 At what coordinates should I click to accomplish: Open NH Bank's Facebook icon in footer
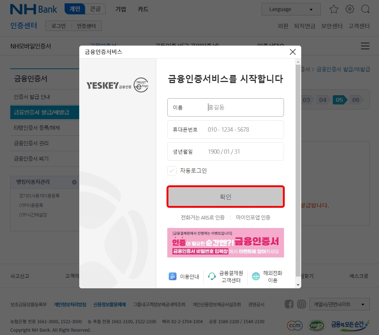point(289,304)
